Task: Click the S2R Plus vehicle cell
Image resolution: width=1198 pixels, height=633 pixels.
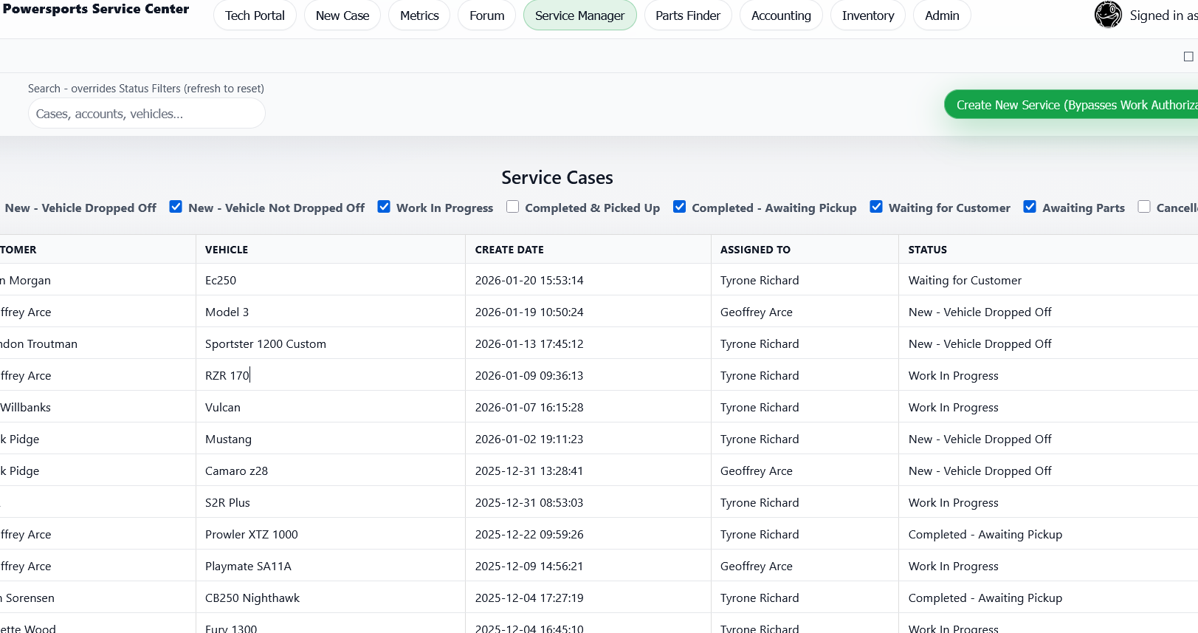Action: [x=330, y=502]
